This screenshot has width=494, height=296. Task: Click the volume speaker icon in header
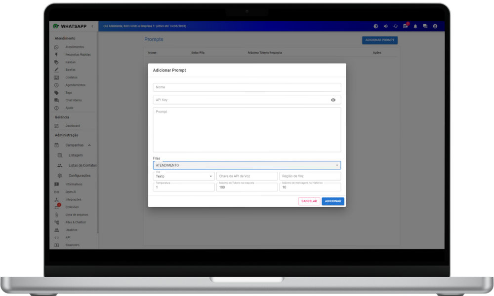pos(385,26)
